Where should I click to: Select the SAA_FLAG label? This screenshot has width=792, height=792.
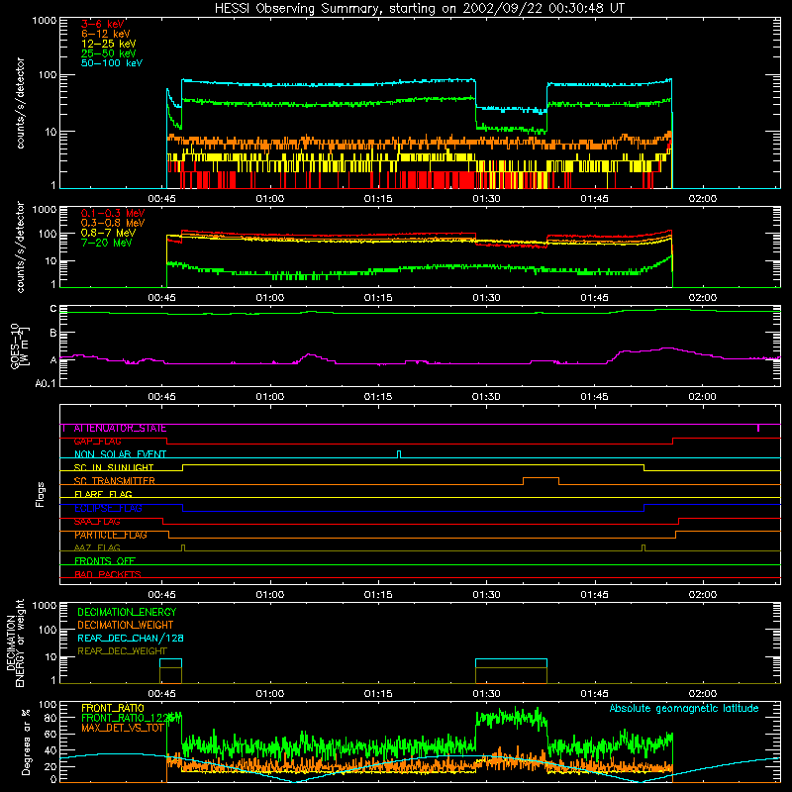pos(97,522)
